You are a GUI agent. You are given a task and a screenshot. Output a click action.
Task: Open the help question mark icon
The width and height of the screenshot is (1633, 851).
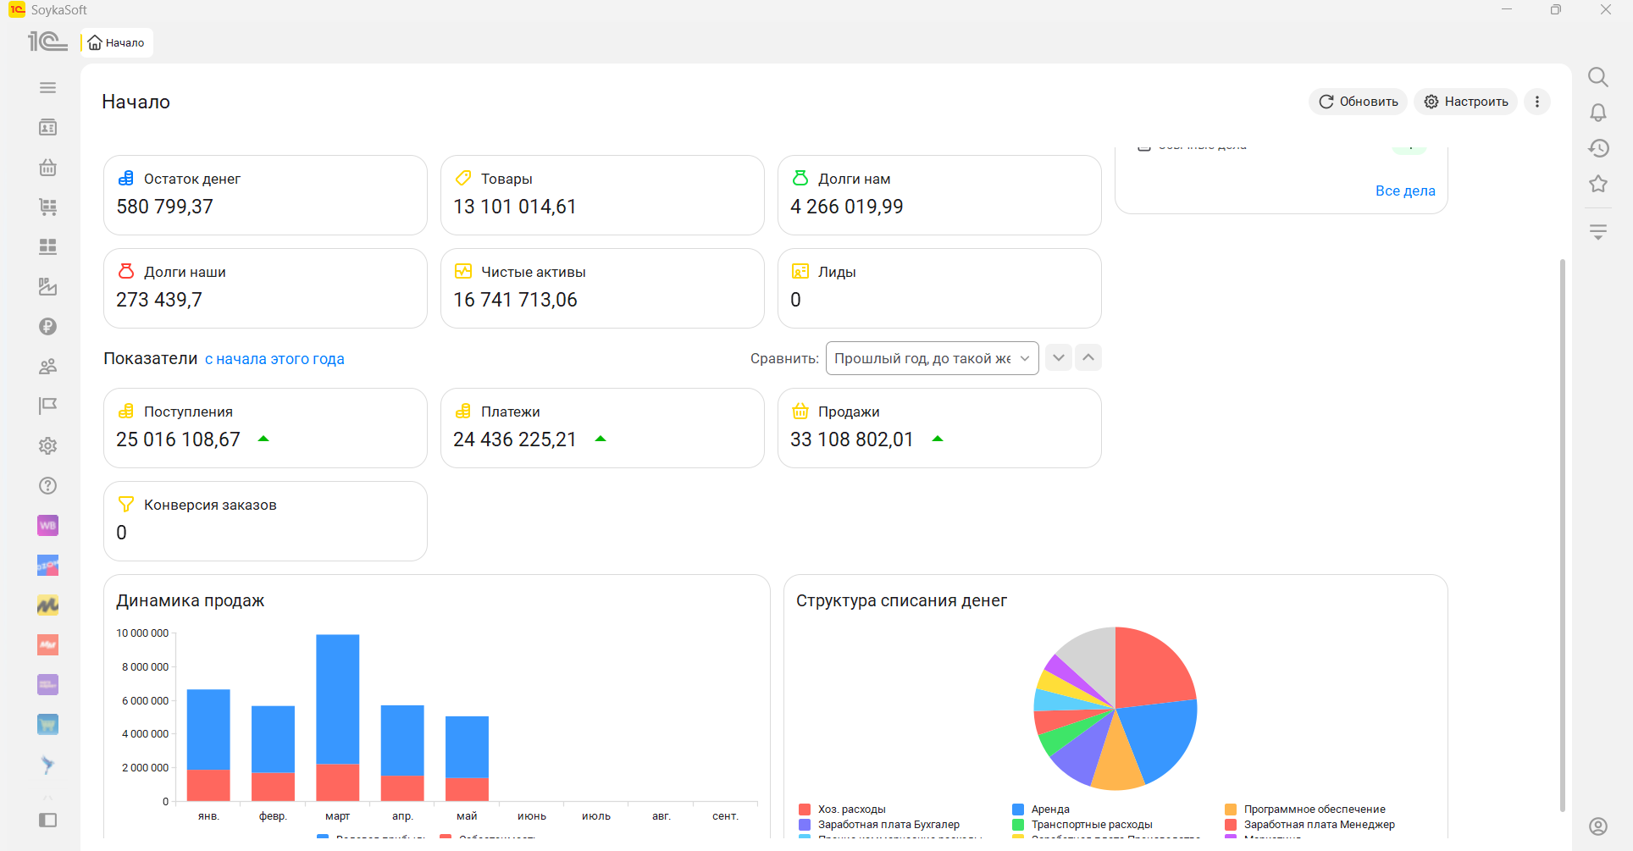48,486
